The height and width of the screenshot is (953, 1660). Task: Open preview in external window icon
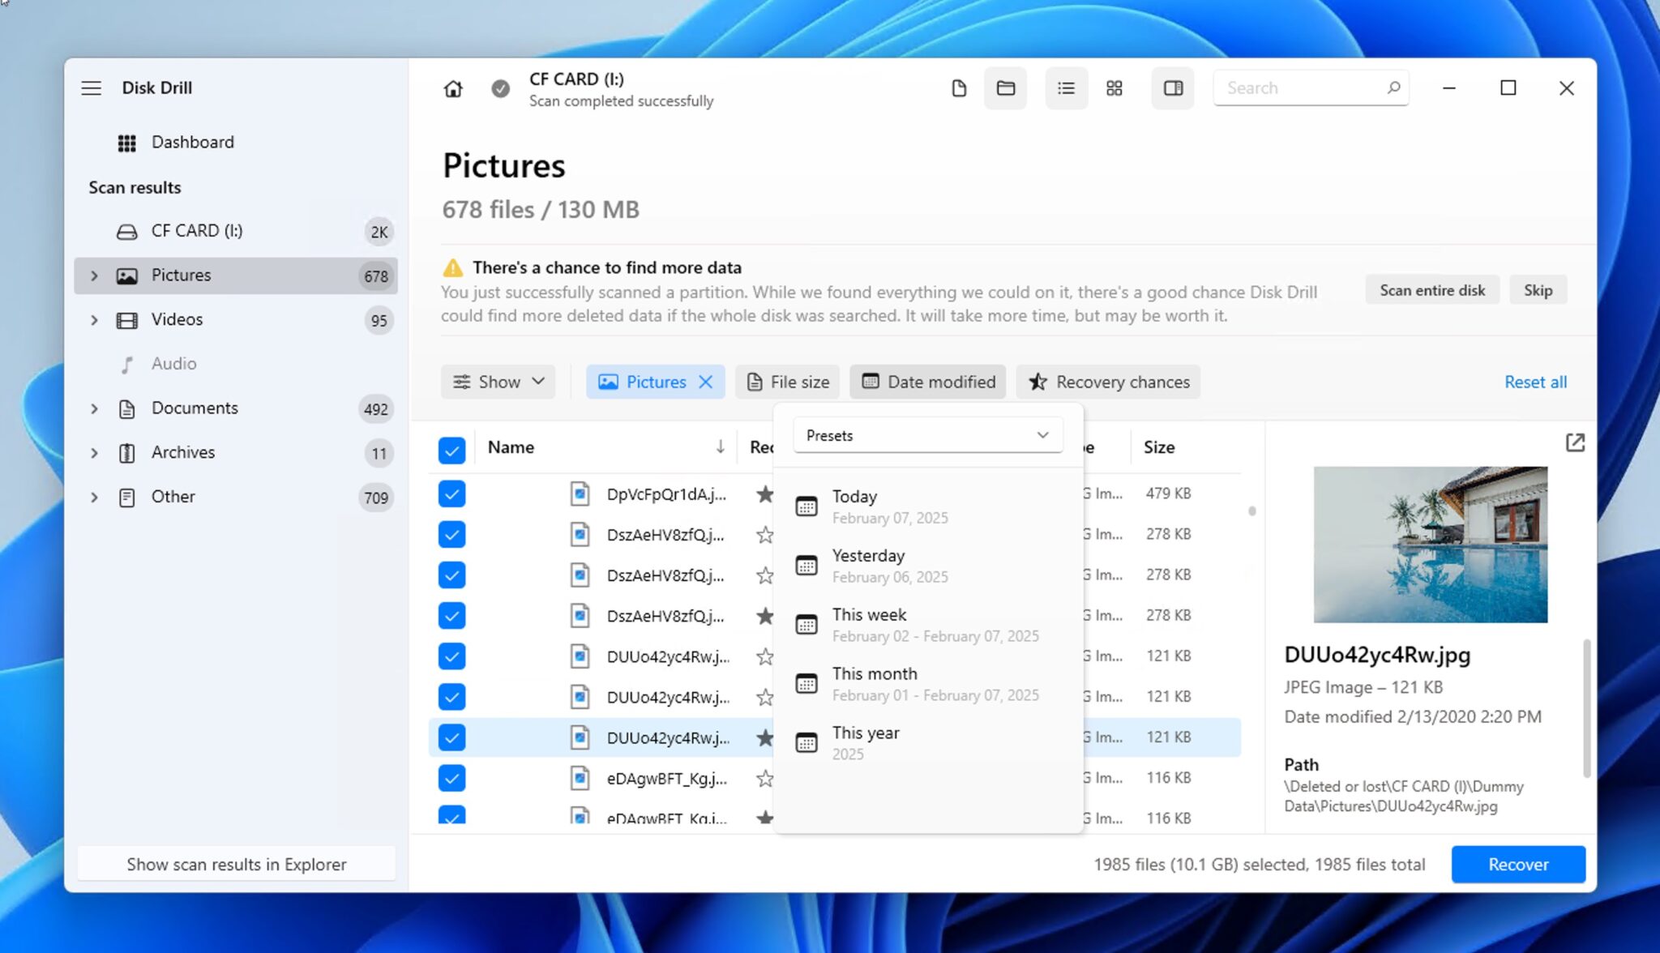point(1574,442)
